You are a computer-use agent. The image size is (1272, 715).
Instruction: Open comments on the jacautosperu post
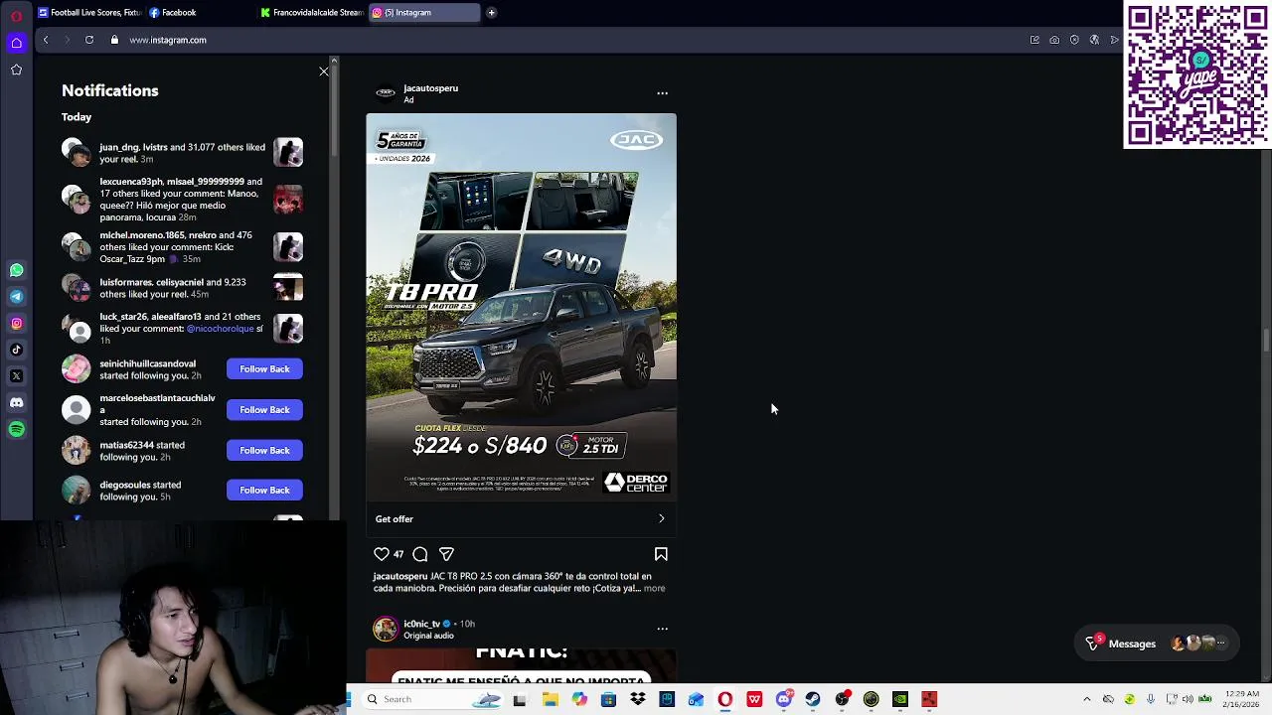420,554
